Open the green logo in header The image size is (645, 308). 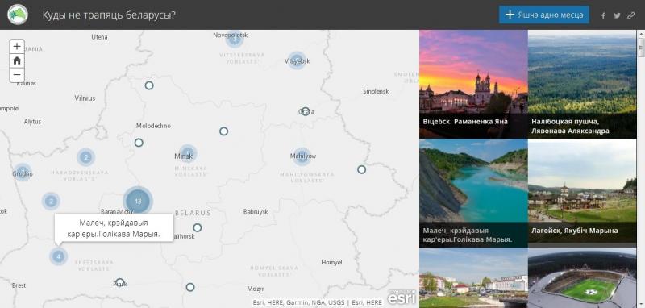click(18, 15)
